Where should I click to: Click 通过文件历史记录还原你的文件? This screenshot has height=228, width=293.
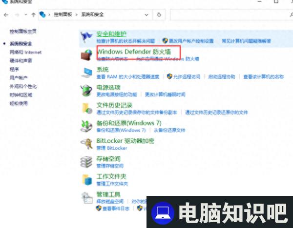216,112
